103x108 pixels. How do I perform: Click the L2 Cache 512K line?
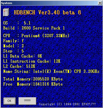tap(19, 66)
